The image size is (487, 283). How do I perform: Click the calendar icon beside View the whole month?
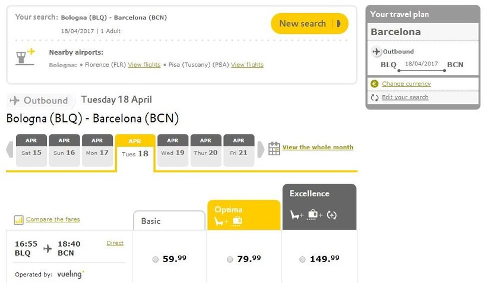(274, 149)
